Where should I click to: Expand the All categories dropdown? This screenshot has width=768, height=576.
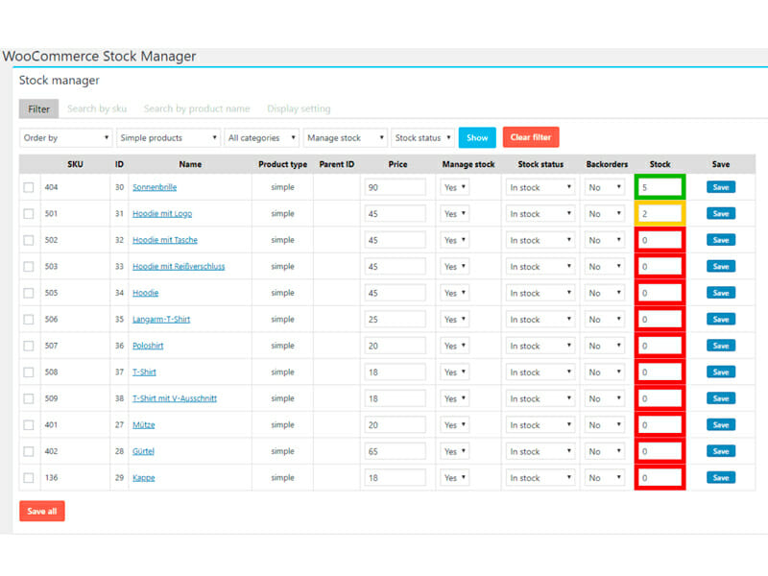tap(261, 138)
